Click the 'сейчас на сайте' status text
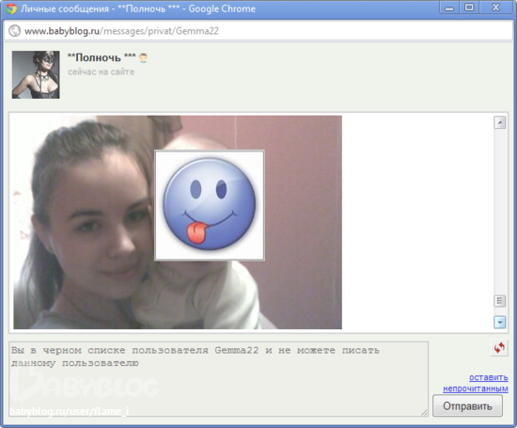The height and width of the screenshot is (428, 517). click(101, 71)
